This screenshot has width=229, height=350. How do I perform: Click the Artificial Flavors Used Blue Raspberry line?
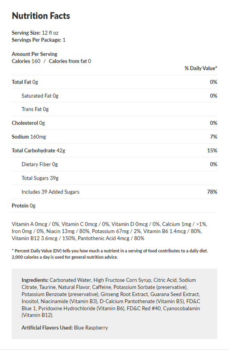click(x=65, y=328)
